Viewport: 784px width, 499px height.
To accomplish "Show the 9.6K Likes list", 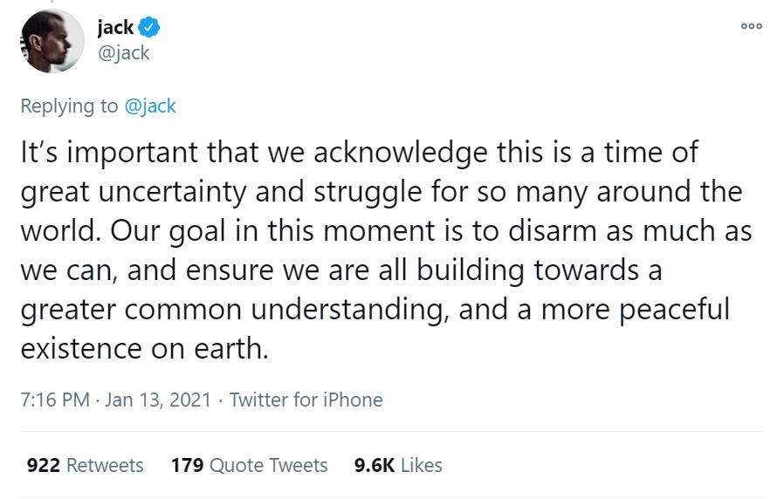I will [x=397, y=465].
